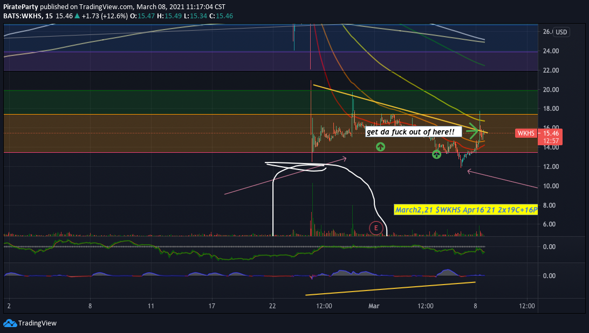This screenshot has width=589, height=333.
Task: Click the 0.00 label of blue histogram pane
Action: pos(549,276)
